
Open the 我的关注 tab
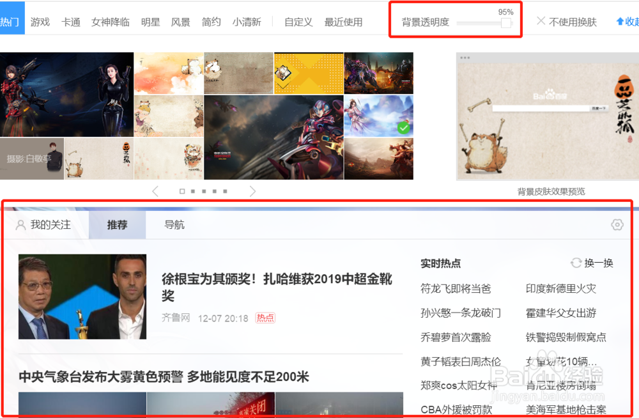click(x=50, y=225)
